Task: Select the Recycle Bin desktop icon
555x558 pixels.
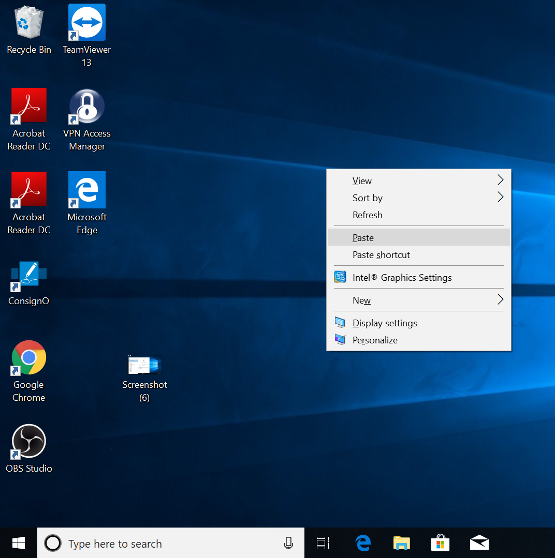Action: tap(29, 30)
